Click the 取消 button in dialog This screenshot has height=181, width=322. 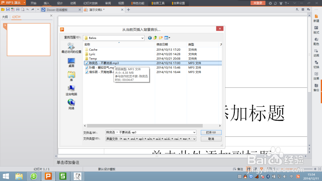tap(211, 139)
